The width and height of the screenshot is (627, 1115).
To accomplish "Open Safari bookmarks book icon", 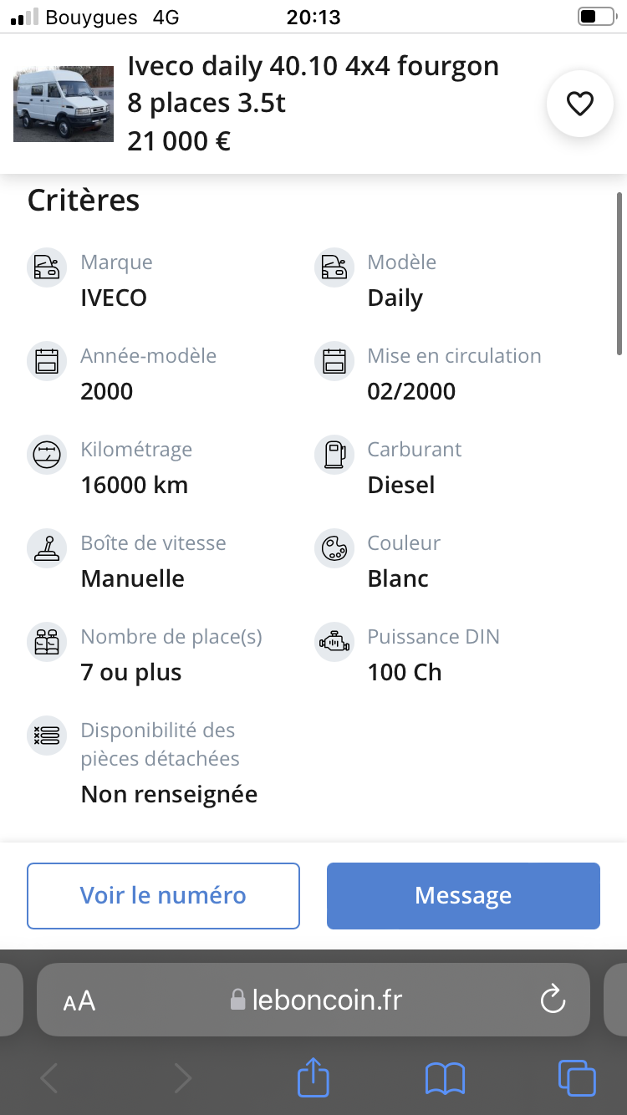I will tap(445, 1078).
